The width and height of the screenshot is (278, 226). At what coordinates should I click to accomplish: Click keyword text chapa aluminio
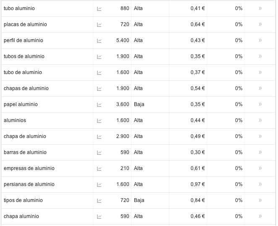[21, 216]
